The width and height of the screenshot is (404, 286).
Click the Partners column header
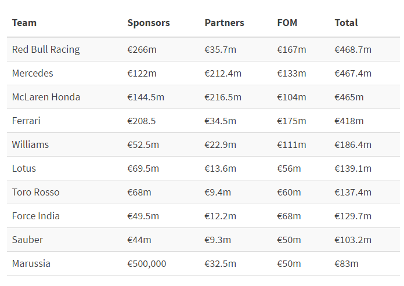coord(224,23)
